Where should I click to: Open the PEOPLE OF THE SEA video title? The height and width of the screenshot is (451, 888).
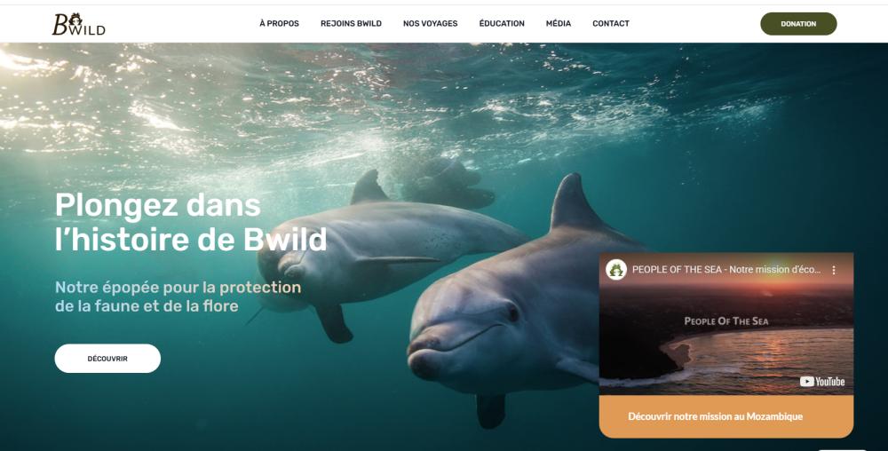[726, 270]
